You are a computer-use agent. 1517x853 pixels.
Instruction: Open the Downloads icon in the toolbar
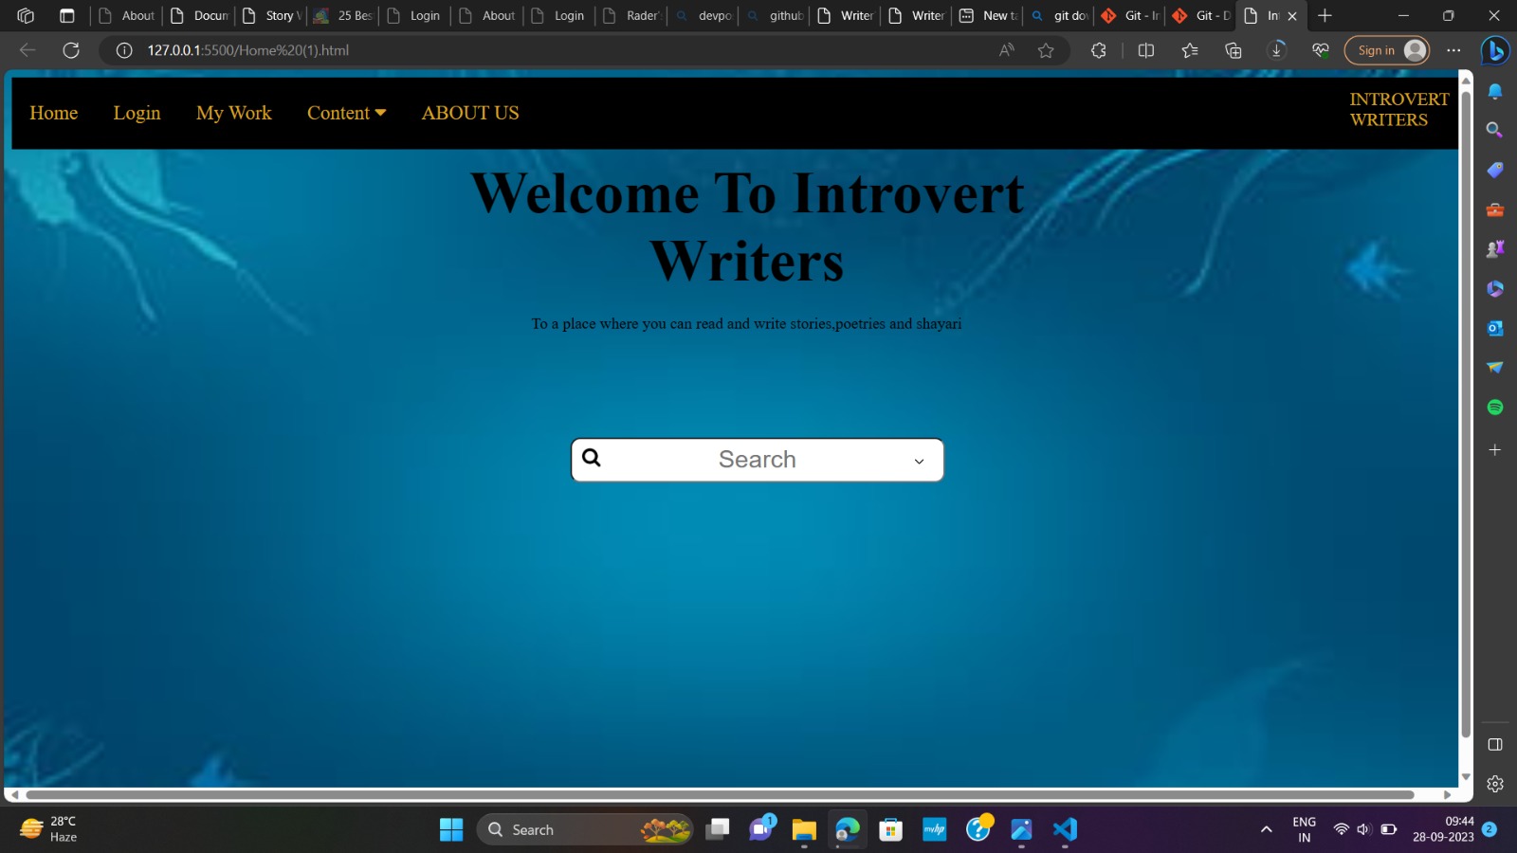click(1277, 50)
